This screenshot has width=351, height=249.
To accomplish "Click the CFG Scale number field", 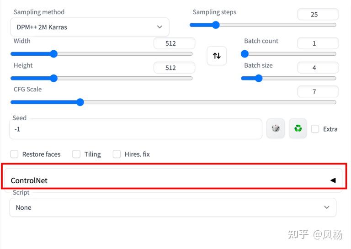I will click(318, 92).
